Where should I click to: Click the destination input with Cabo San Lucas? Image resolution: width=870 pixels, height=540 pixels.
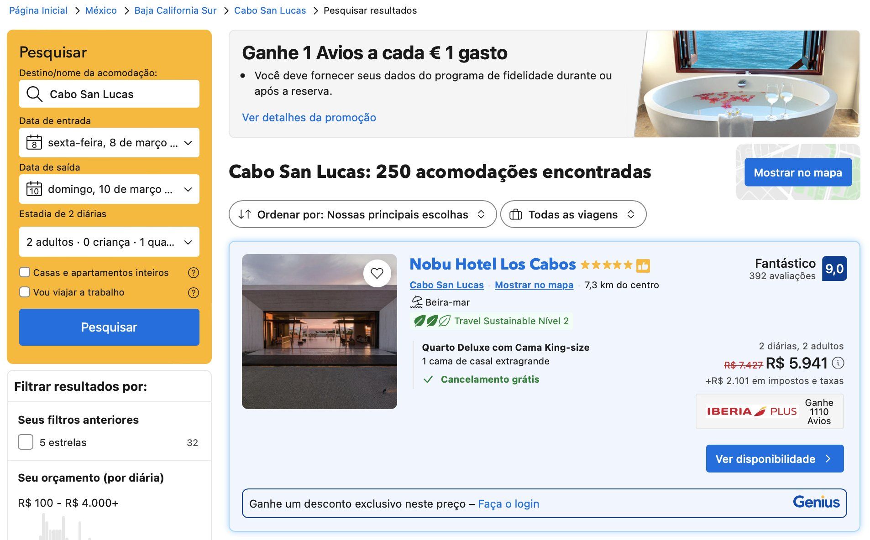click(x=109, y=94)
